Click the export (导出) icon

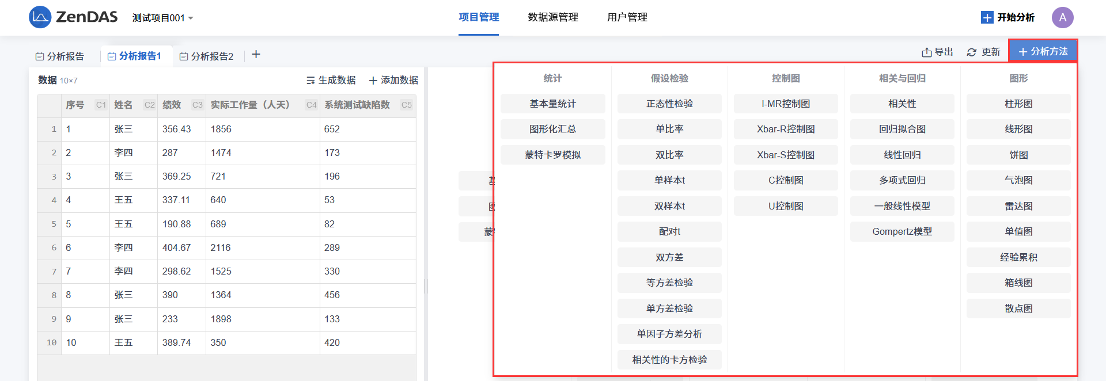pyautogui.click(x=926, y=52)
